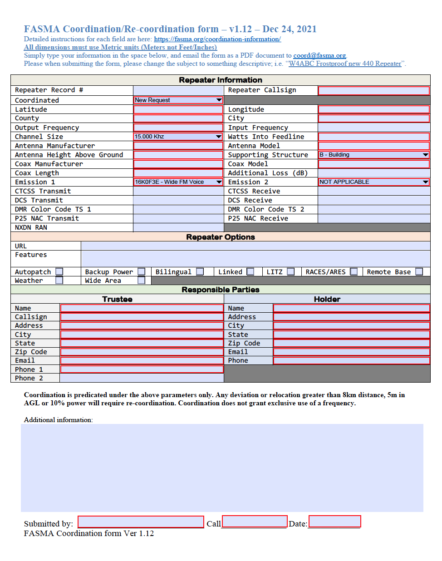The height and width of the screenshot is (561, 442).
Task: Toggle the Weather checkbox
Action: click(x=59, y=280)
